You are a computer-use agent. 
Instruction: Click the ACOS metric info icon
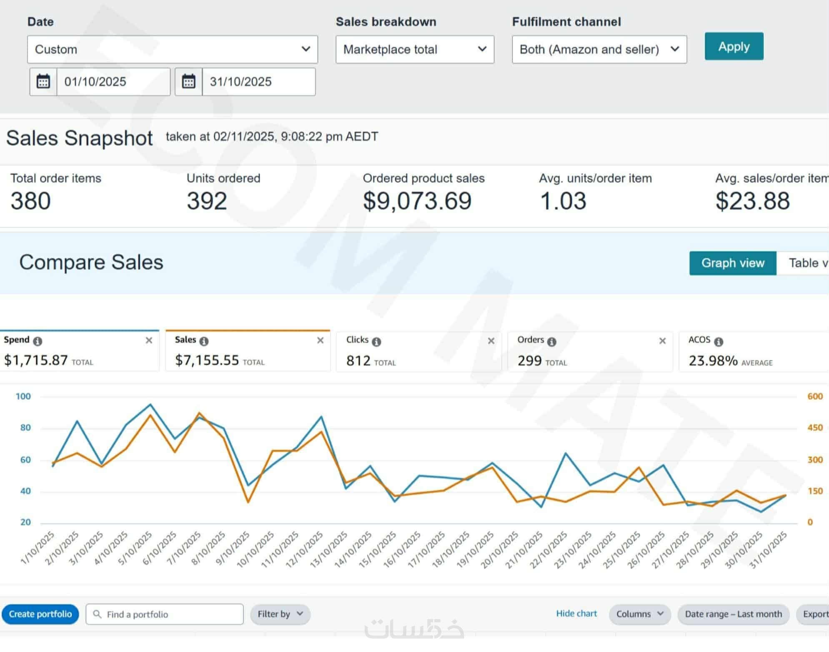pyautogui.click(x=719, y=342)
